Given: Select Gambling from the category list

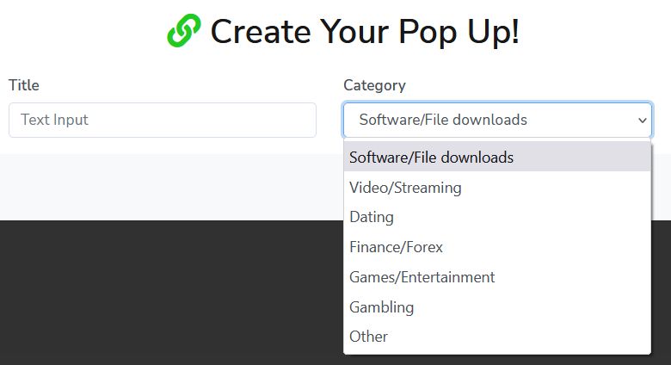Looking at the screenshot, I should [x=381, y=306].
